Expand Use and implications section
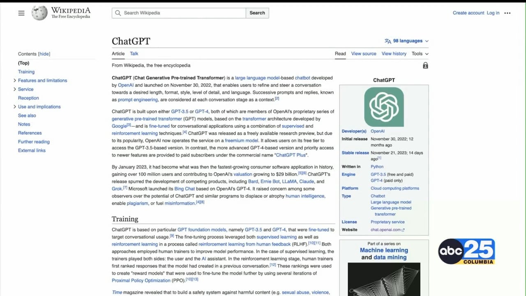The height and width of the screenshot is (296, 526). click(15, 107)
